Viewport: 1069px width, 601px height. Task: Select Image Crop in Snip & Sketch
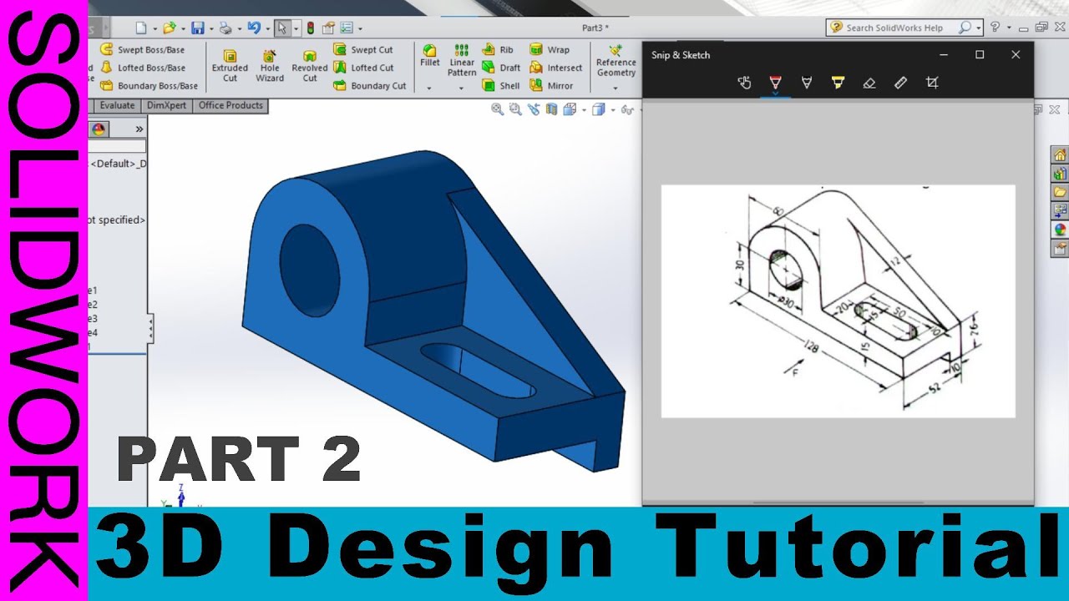coord(932,83)
